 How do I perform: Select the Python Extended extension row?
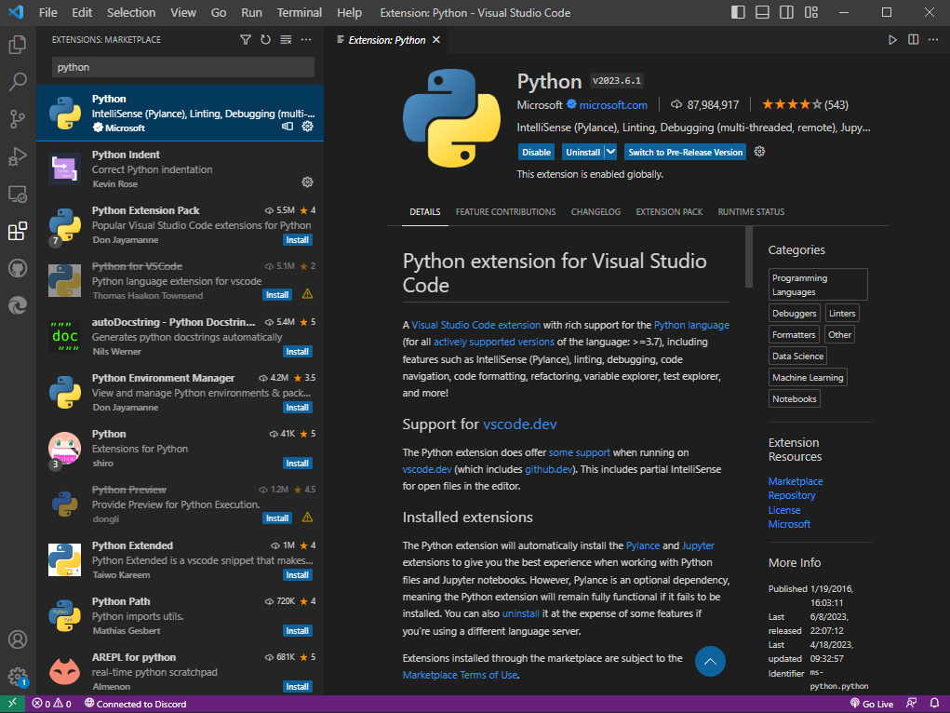[180, 559]
